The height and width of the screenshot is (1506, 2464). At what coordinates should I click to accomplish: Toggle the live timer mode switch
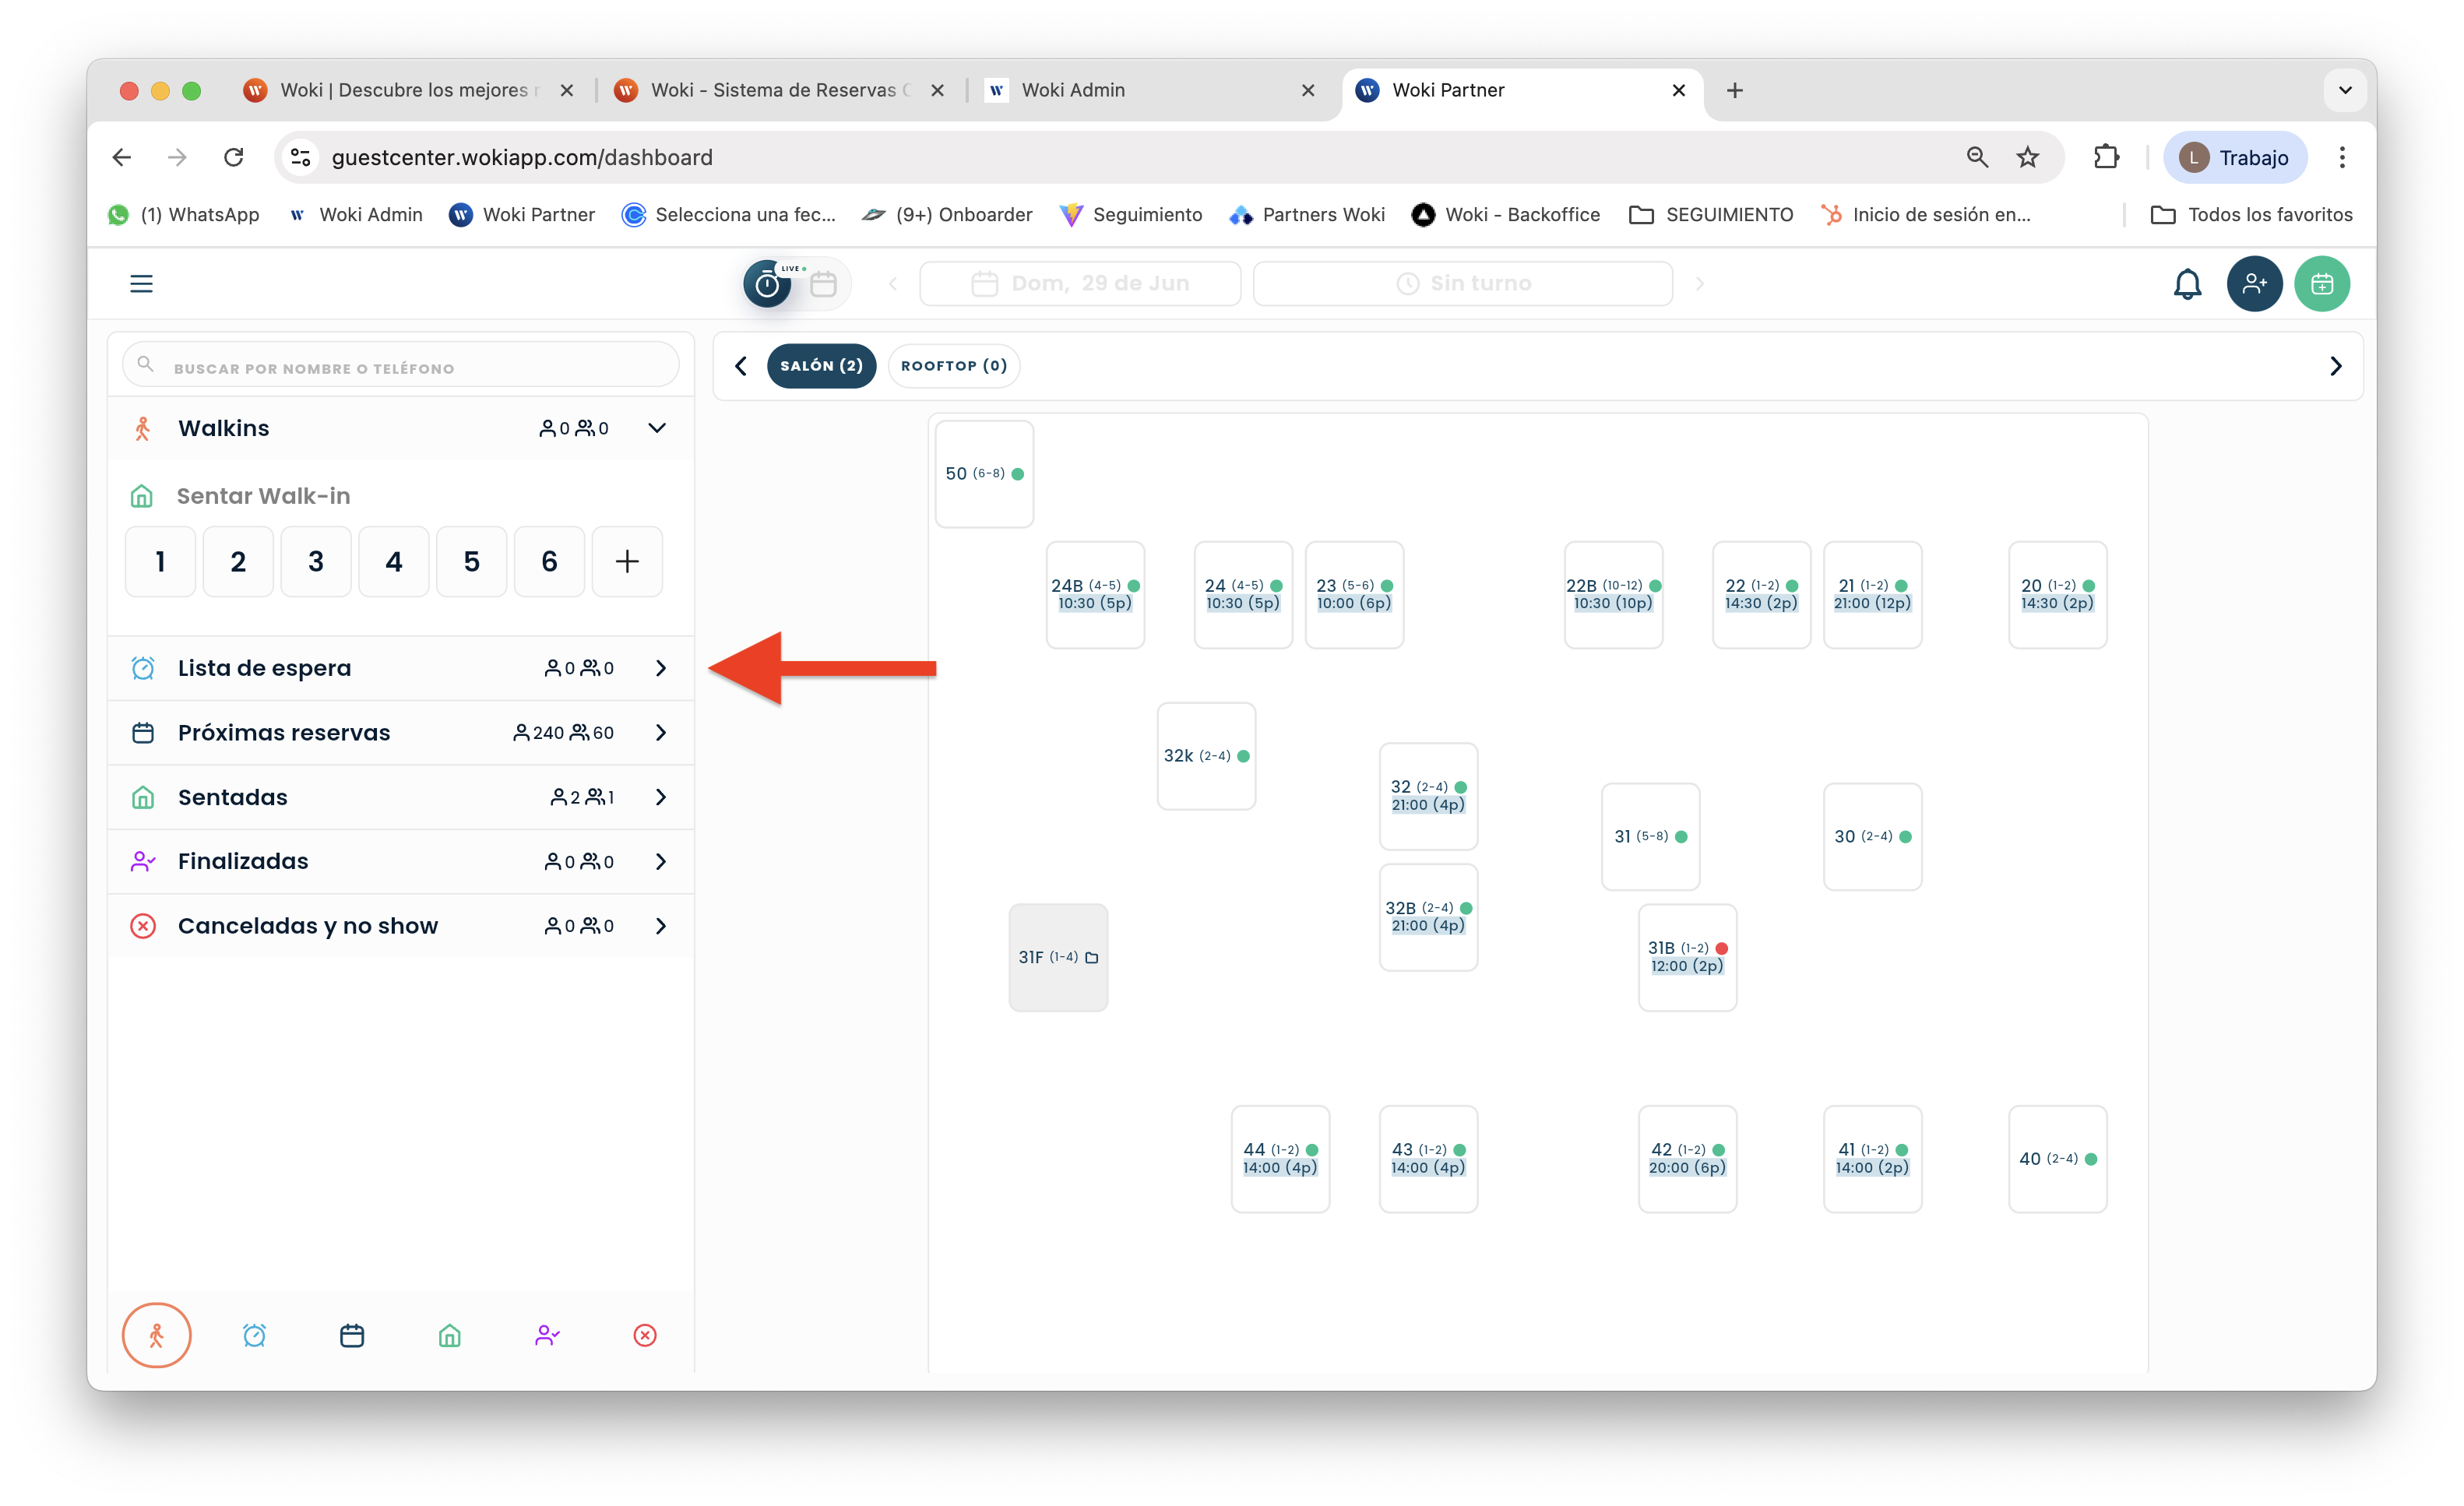coord(768,284)
